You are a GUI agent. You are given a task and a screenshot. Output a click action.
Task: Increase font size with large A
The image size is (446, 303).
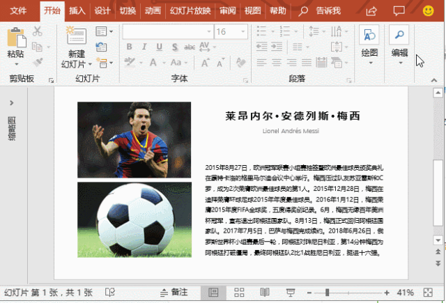tap(205, 63)
